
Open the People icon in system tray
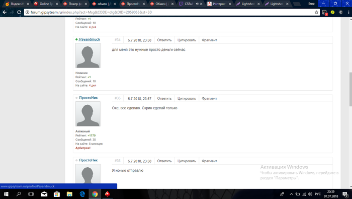(282, 194)
